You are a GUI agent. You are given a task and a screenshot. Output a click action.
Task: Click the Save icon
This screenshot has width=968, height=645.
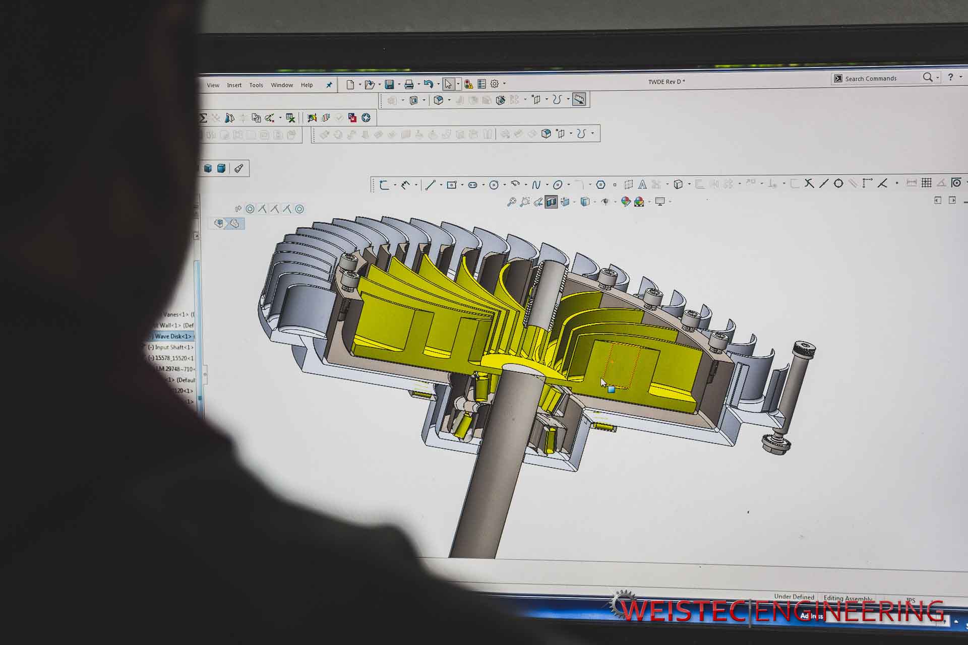tap(389, 84)
